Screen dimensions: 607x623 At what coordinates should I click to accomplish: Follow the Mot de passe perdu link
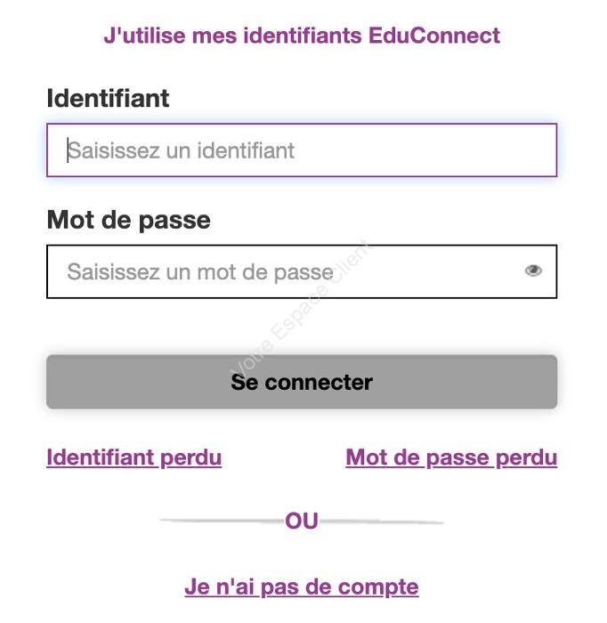(x=451, y=457)
